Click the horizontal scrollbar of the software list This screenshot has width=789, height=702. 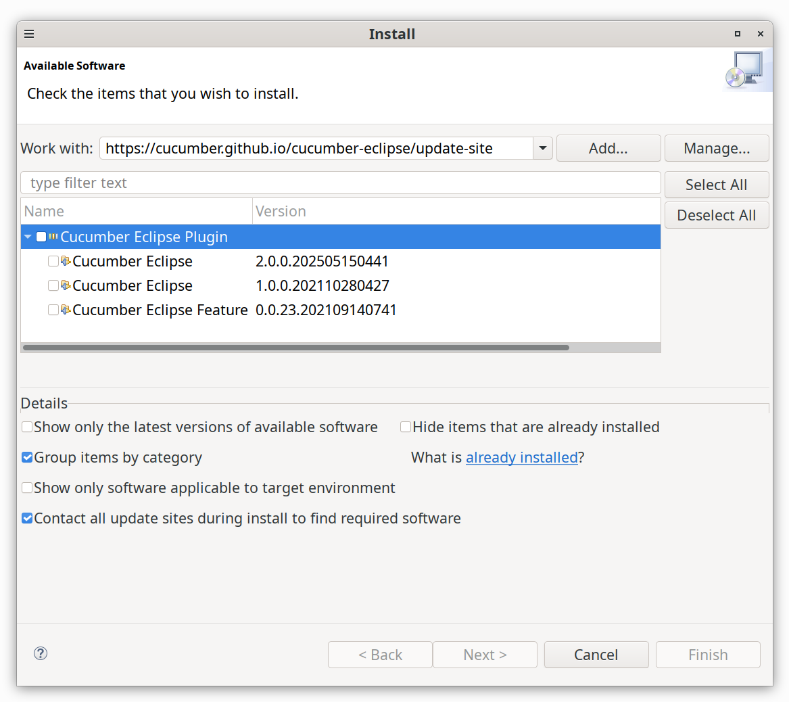coord(296,347)
